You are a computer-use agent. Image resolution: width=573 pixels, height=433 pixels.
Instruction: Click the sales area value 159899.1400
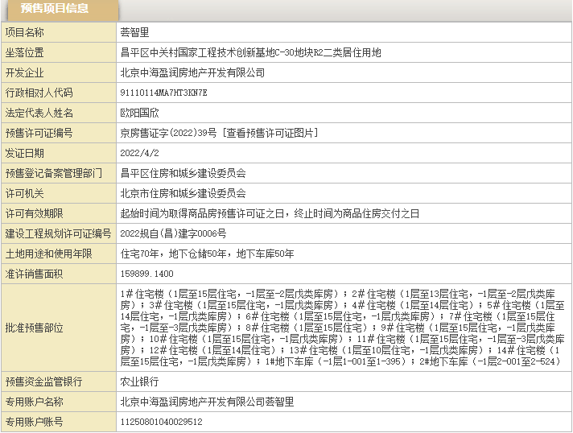point(146,274)
